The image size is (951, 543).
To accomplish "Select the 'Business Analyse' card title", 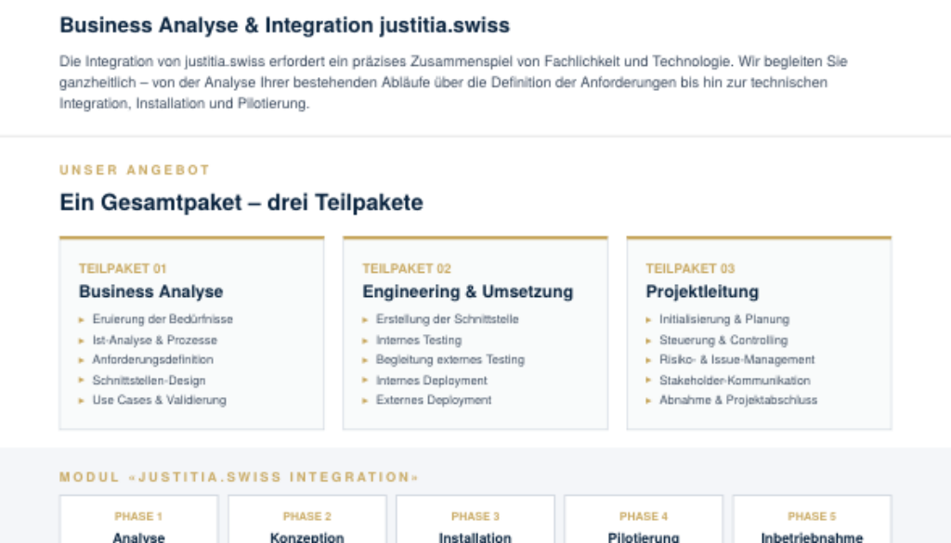I will pos(151,292).
